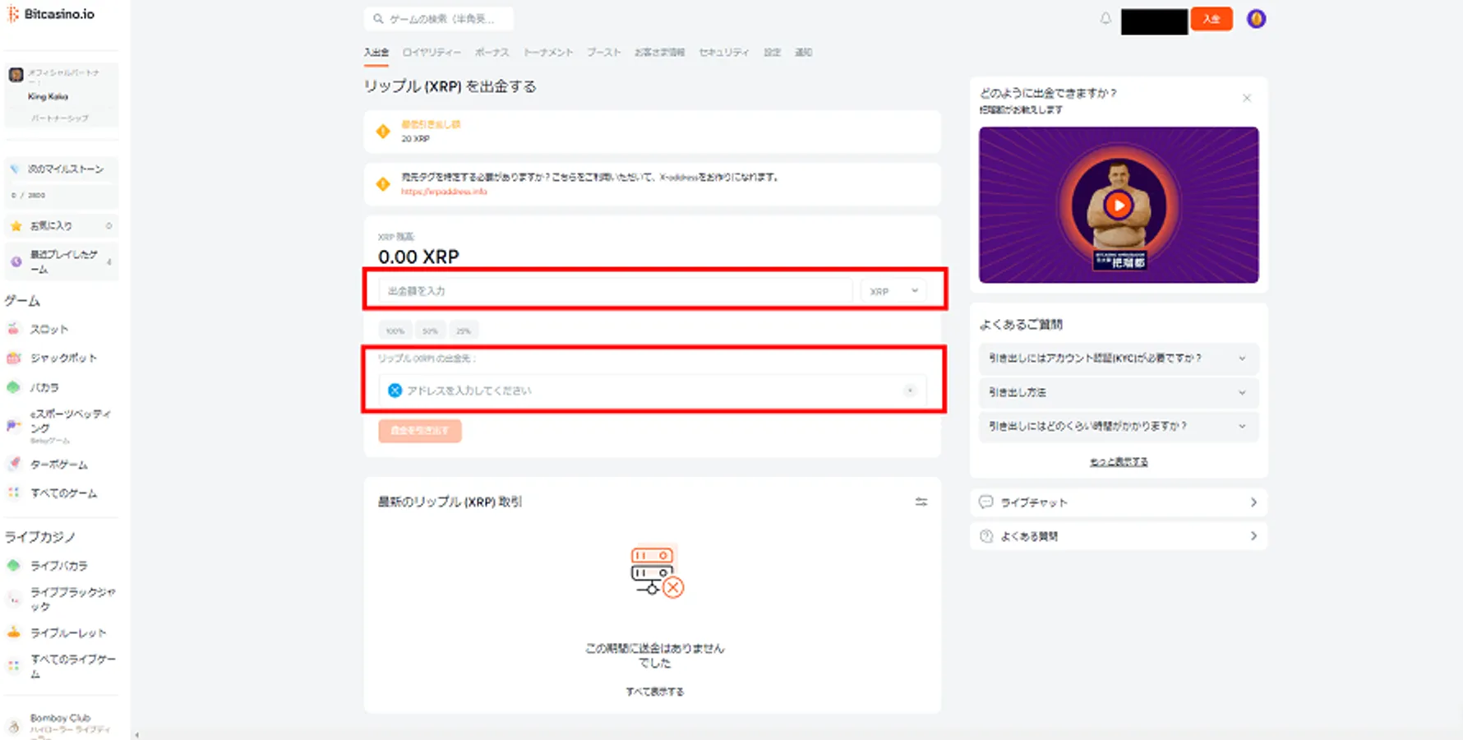Focus the game search box
Screen dimensions: 1463x740
439,18
